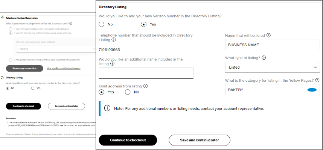Image resolution: width=323 pixels, height=150 pixels.
Task: Click the blue oval in the BAKERY category field
Action: pyautogui.click(x=312, y=90)
